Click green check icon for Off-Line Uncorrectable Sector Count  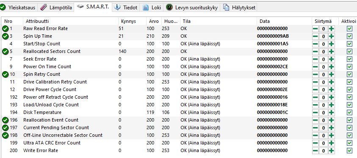(5, 135)
